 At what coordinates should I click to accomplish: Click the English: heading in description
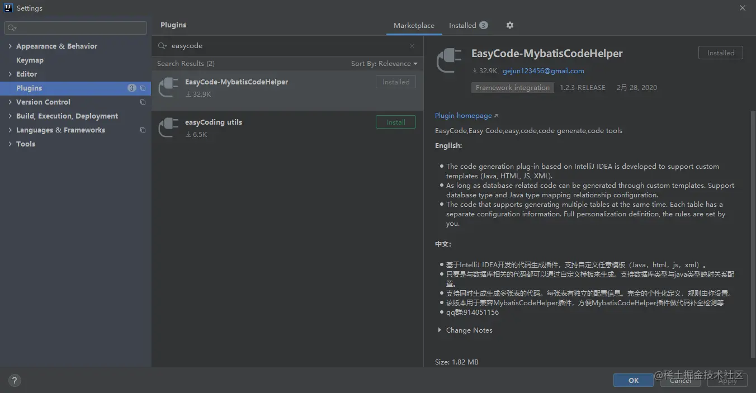click(448, 146)
